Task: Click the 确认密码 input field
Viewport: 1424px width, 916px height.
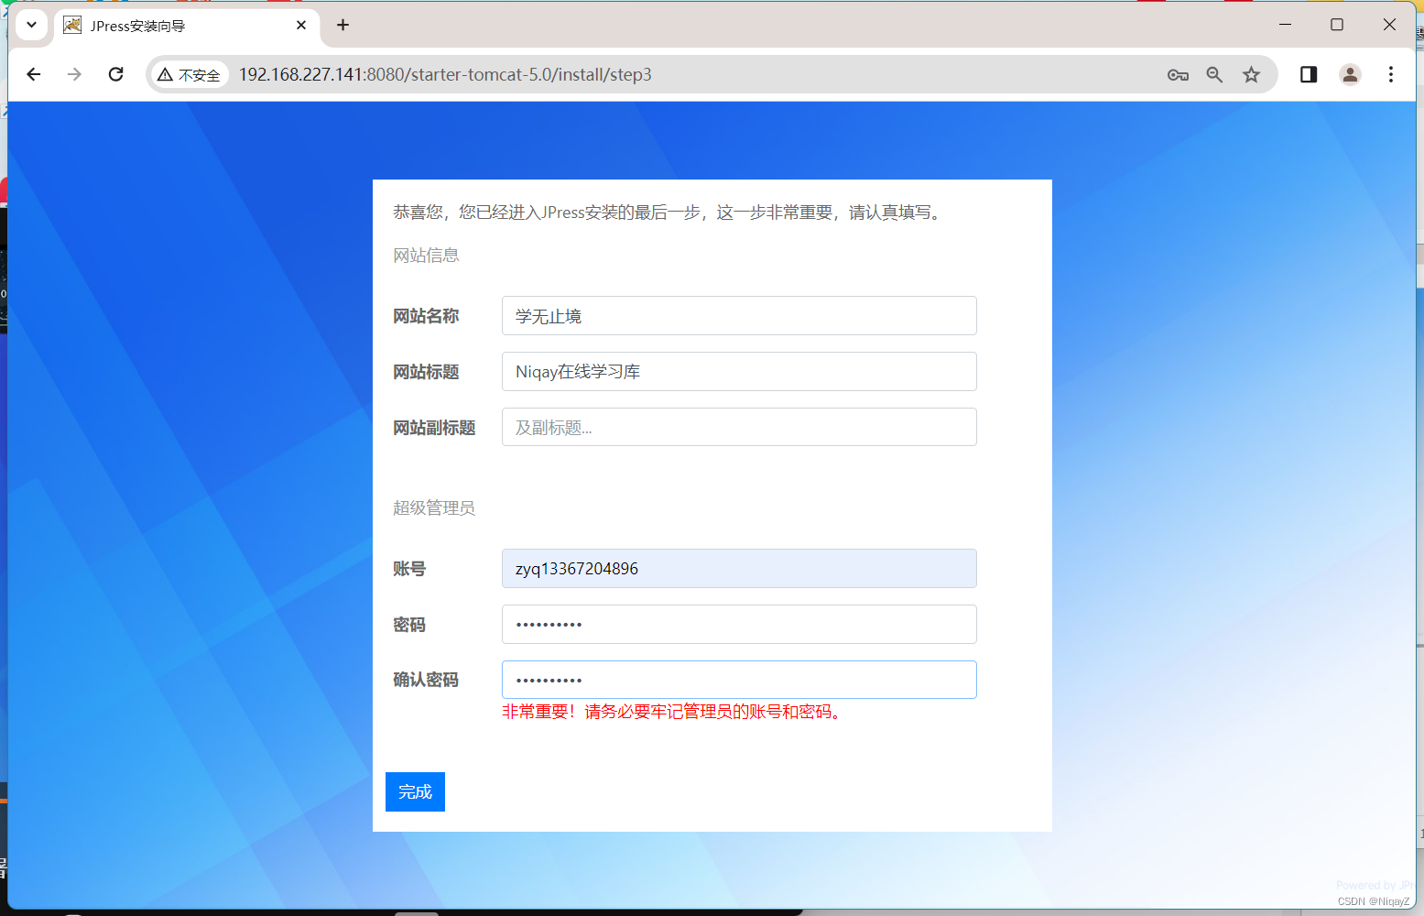Action: pos(739,680)
